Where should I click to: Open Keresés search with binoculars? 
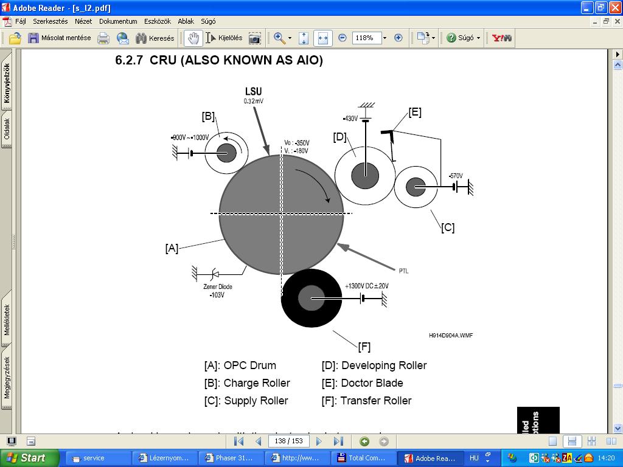pos(155,38)
